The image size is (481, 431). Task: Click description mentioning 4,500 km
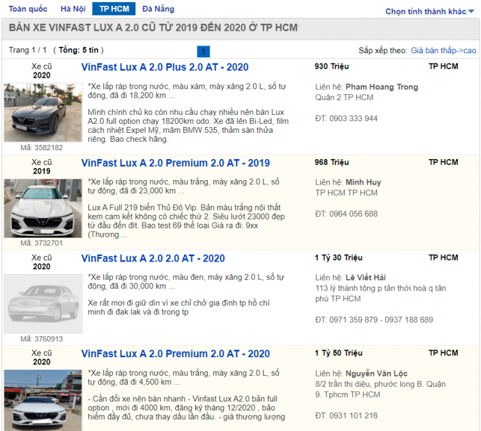pos(183,377)
